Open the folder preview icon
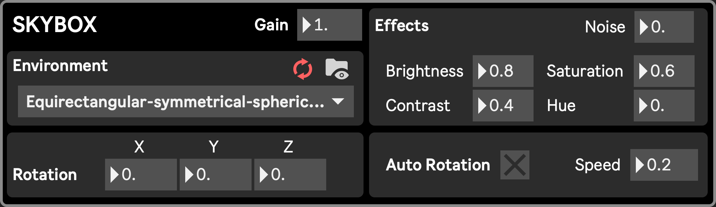716x207 pixels. (337, 69)
